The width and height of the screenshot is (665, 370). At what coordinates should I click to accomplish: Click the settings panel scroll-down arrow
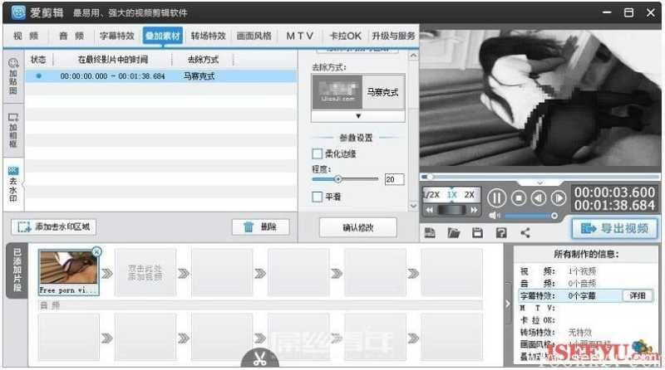tap(413, 206)
